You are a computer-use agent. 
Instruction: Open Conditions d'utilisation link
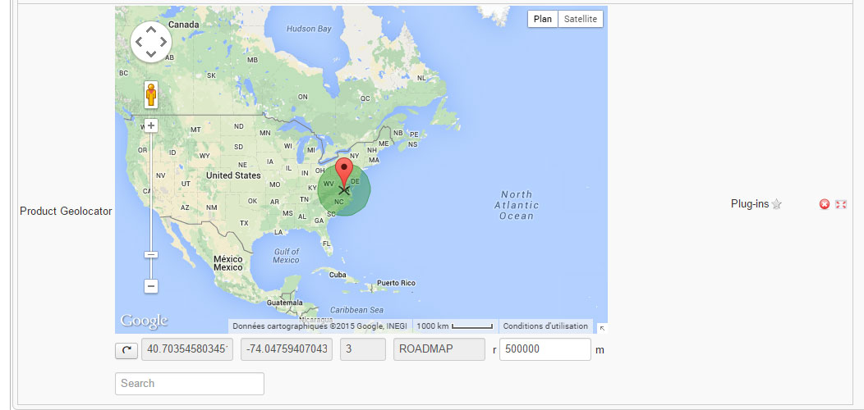coord(545,326)
